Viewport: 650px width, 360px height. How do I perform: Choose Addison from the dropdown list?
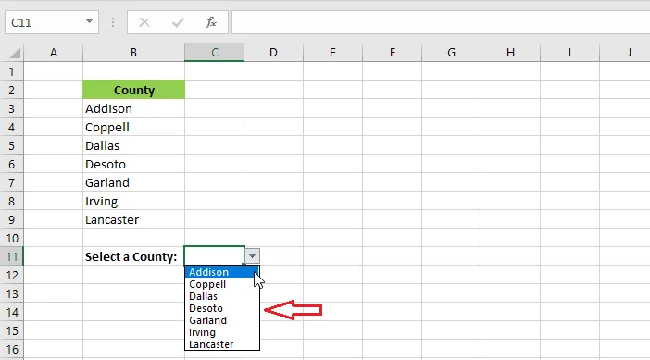point(222,272)
